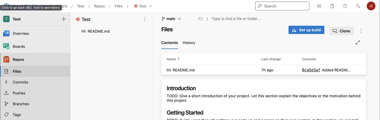Open commit 8ca5e5af link
Screen dimensions: 380x120
[x=311, y=70]
